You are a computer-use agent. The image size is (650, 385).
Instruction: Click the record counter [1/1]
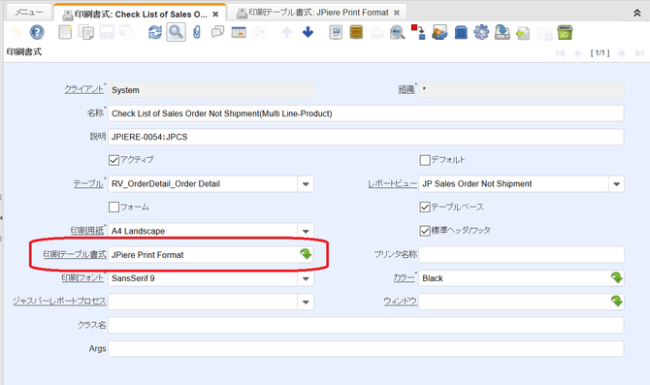click(x=600, y=53)
